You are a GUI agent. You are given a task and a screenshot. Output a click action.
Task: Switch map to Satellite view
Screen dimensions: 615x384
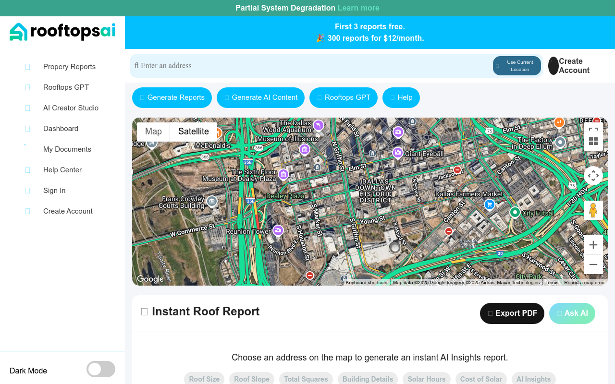click(x=194, y=132)
